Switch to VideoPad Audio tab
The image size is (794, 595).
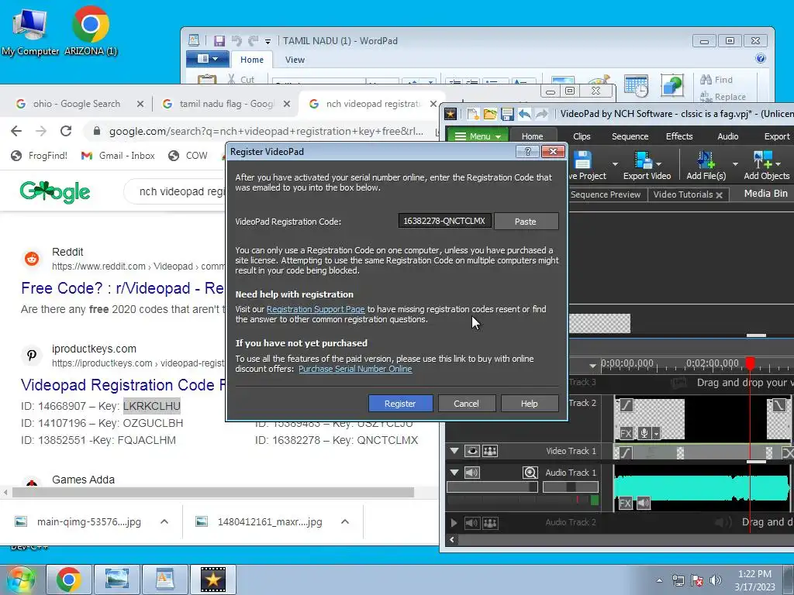pos(727,136)
